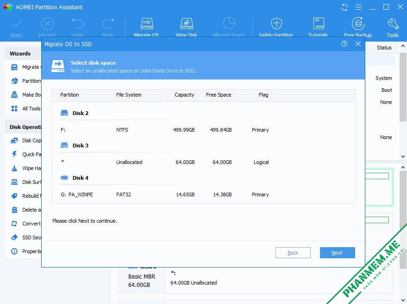Sort by Flag column header
The height and width of the screenshot is (304, 407).
click(x=253, y=95)
